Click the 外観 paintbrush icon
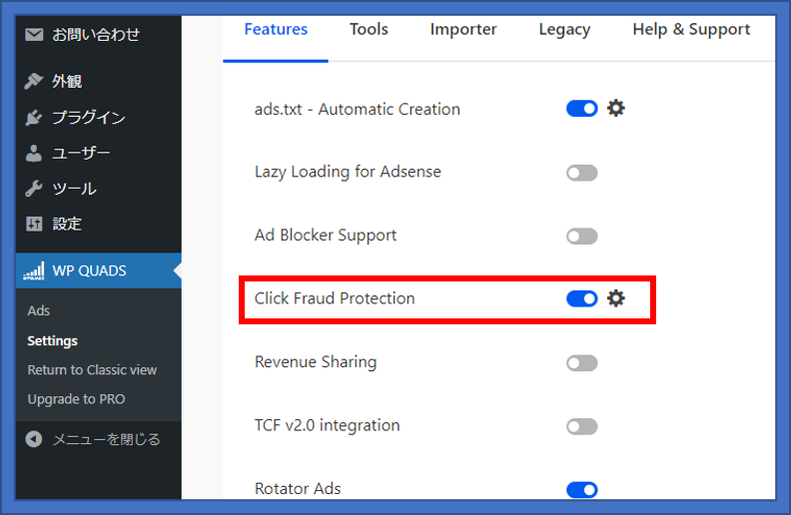The height and width of the screenshot is (515, 791). [34, 82]
